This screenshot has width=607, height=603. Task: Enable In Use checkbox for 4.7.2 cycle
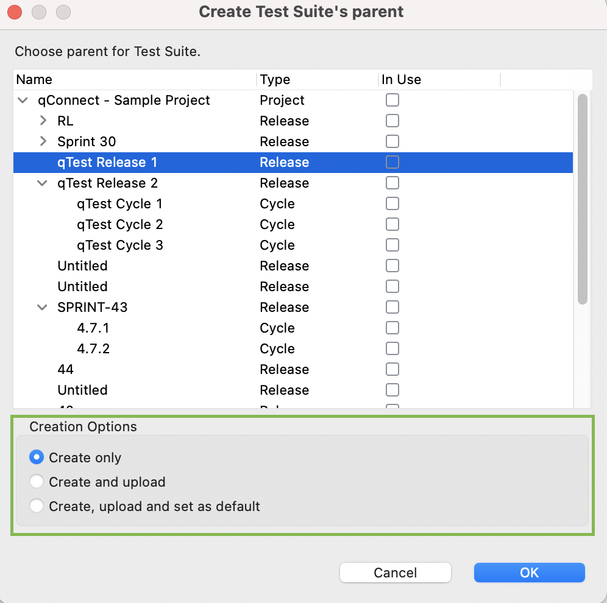click(392, 349)
